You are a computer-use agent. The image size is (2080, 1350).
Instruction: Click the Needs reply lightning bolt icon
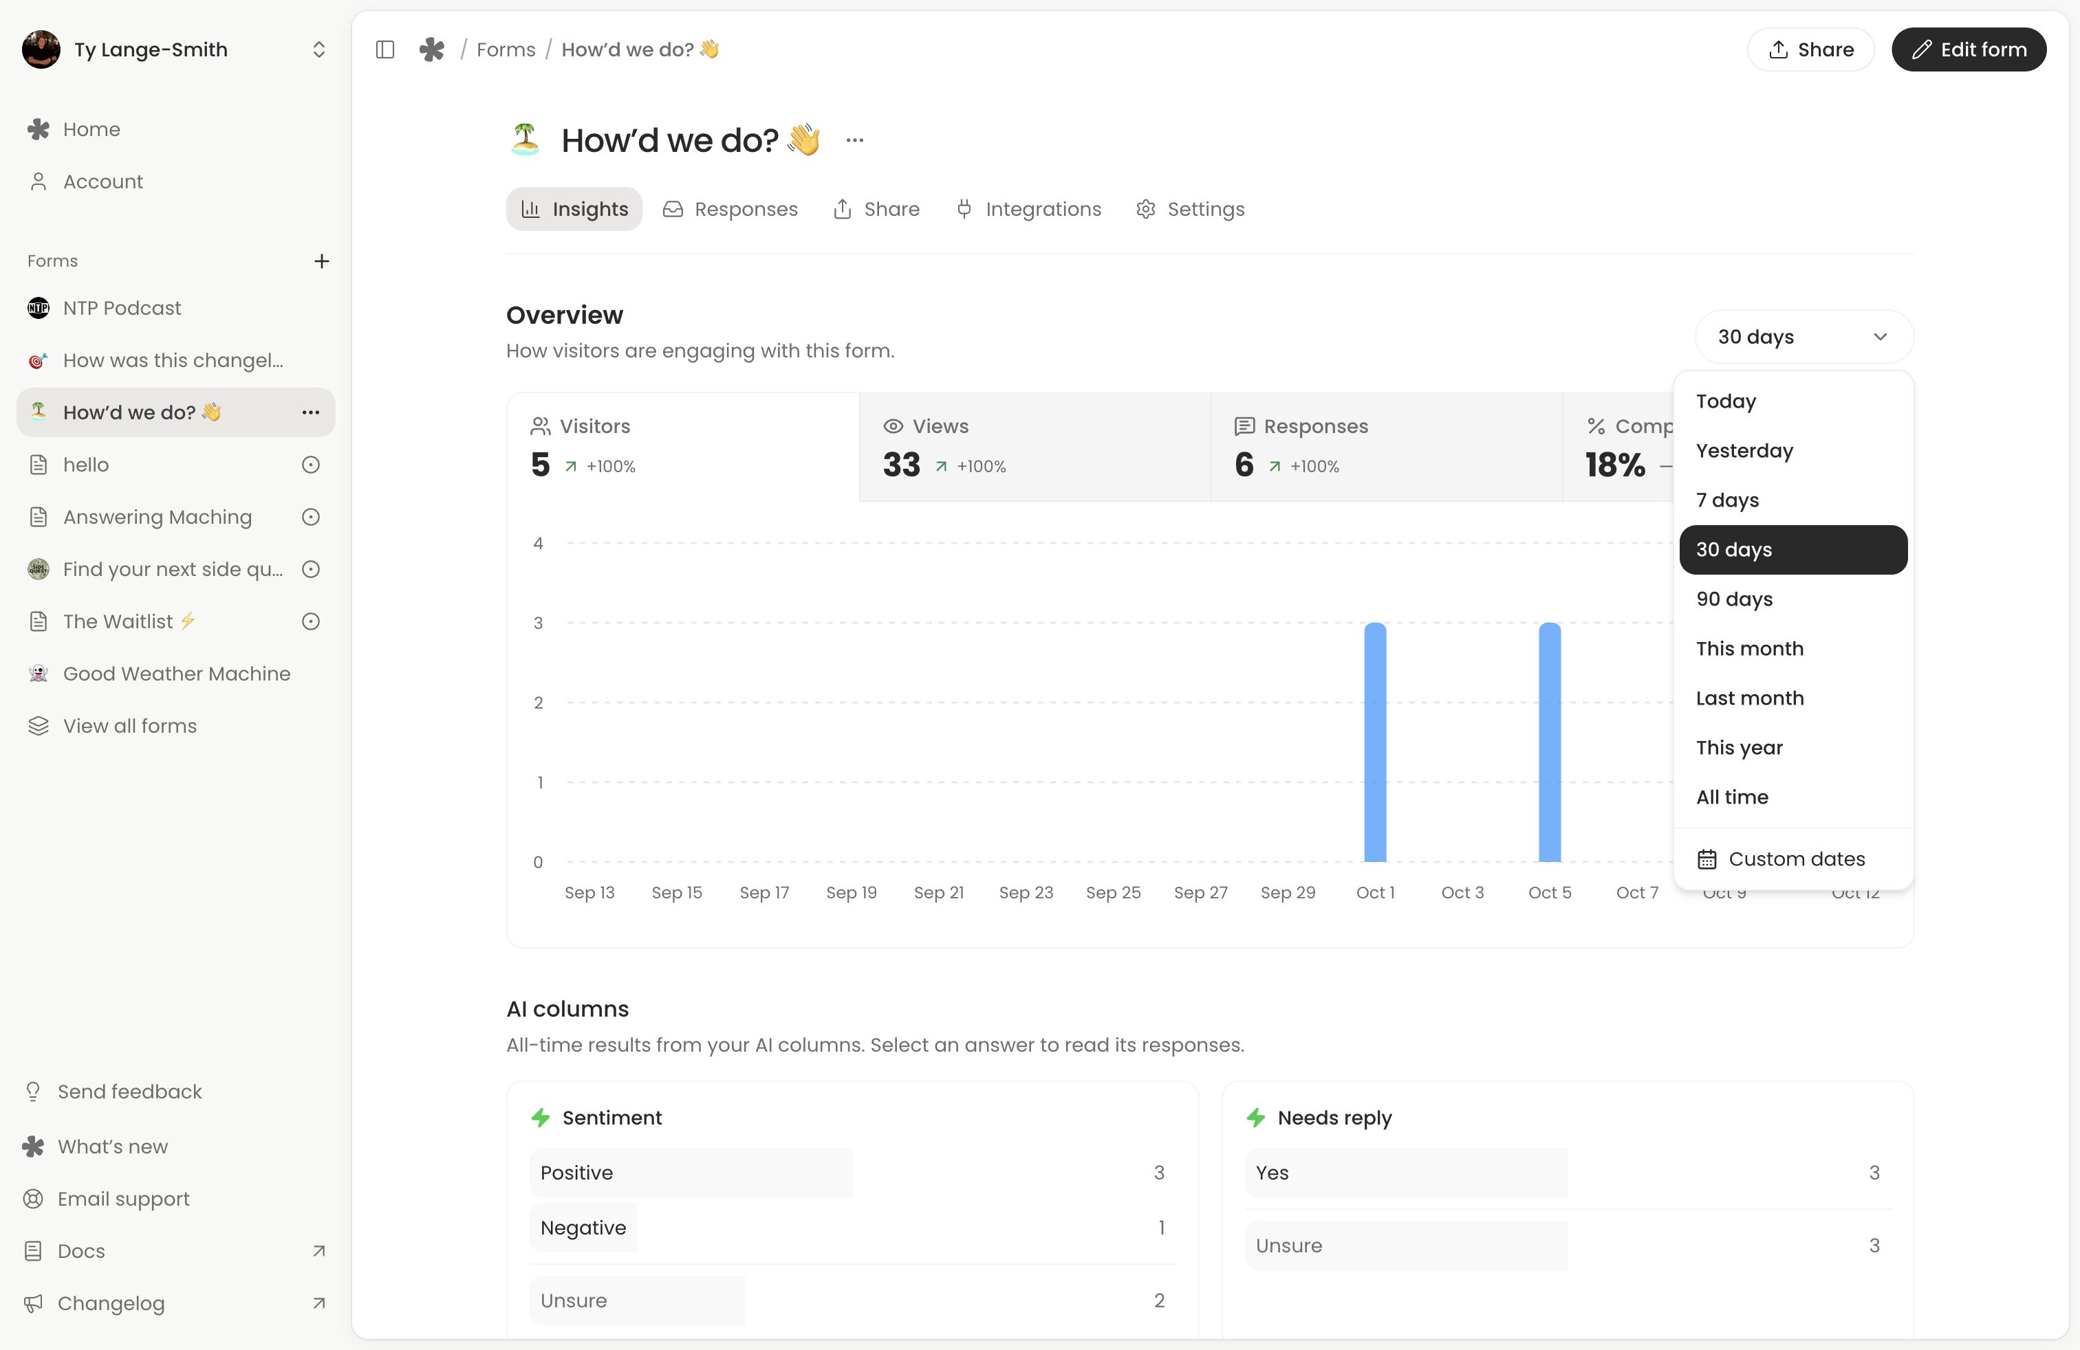[x=1256, y=1118]
